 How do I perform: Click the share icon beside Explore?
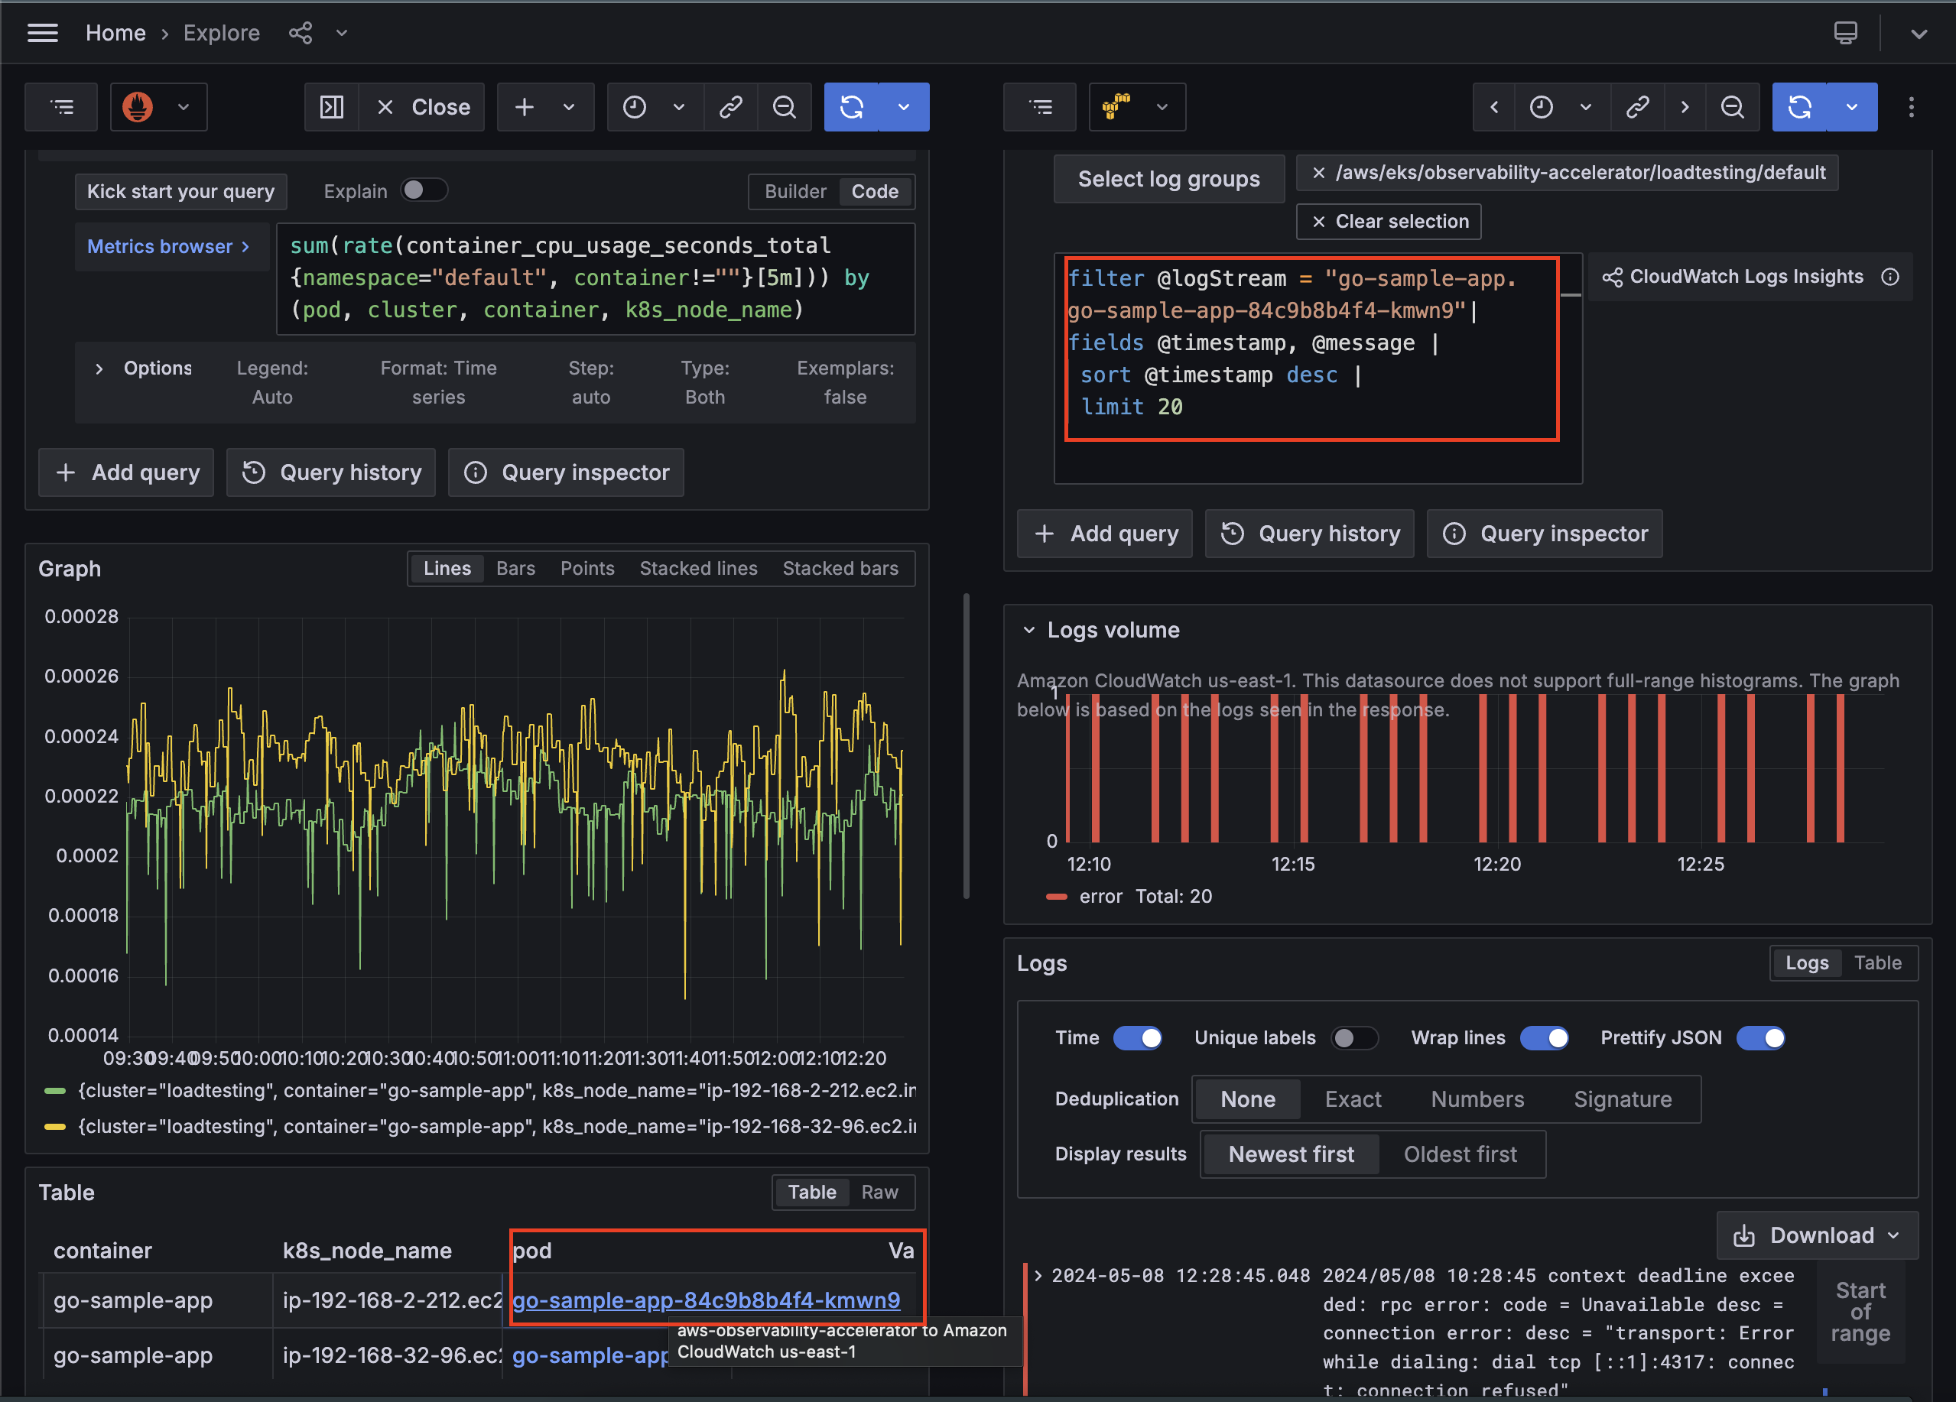coord(300,33)
